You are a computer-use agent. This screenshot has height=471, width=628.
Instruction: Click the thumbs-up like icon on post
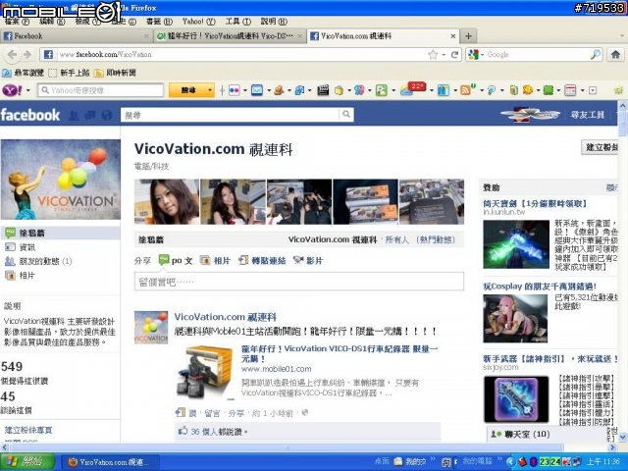(183, 431)
